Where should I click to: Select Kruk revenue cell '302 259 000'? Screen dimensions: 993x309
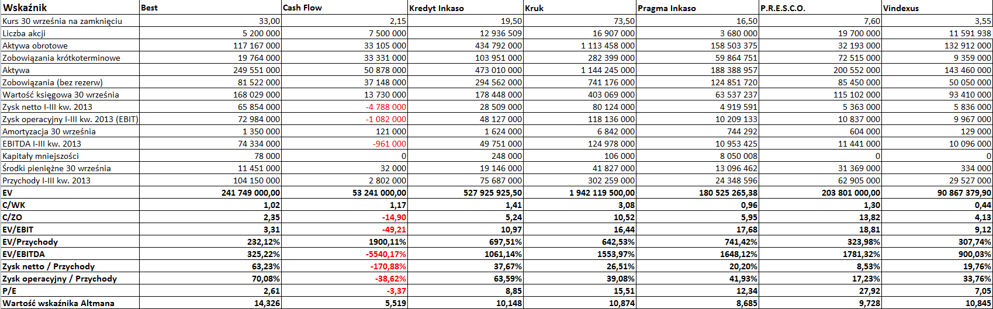tap(611, 180)
